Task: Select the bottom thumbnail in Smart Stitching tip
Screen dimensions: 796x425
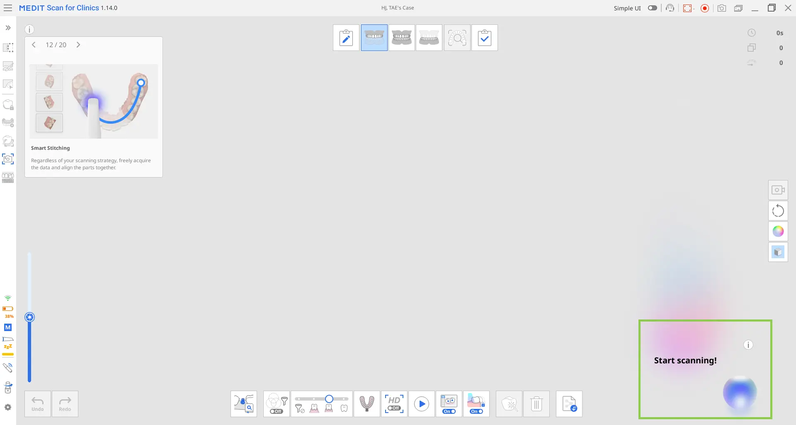Action: click(x=49, y=123)
